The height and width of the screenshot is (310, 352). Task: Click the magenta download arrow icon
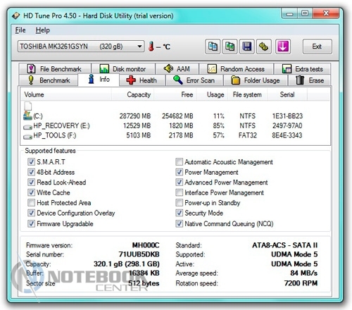click(283, 46)
